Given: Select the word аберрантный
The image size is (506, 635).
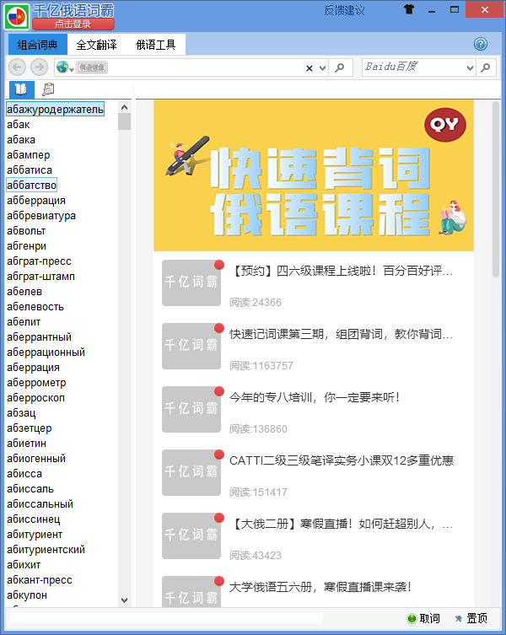Looking at the screenshot, I should (39, 337).
